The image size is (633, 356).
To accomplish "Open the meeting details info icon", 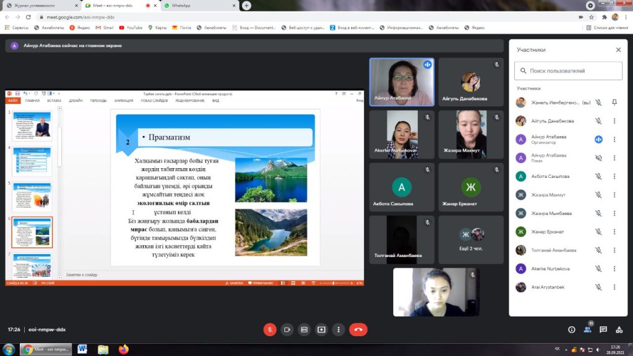I will (x=571, y=329).
